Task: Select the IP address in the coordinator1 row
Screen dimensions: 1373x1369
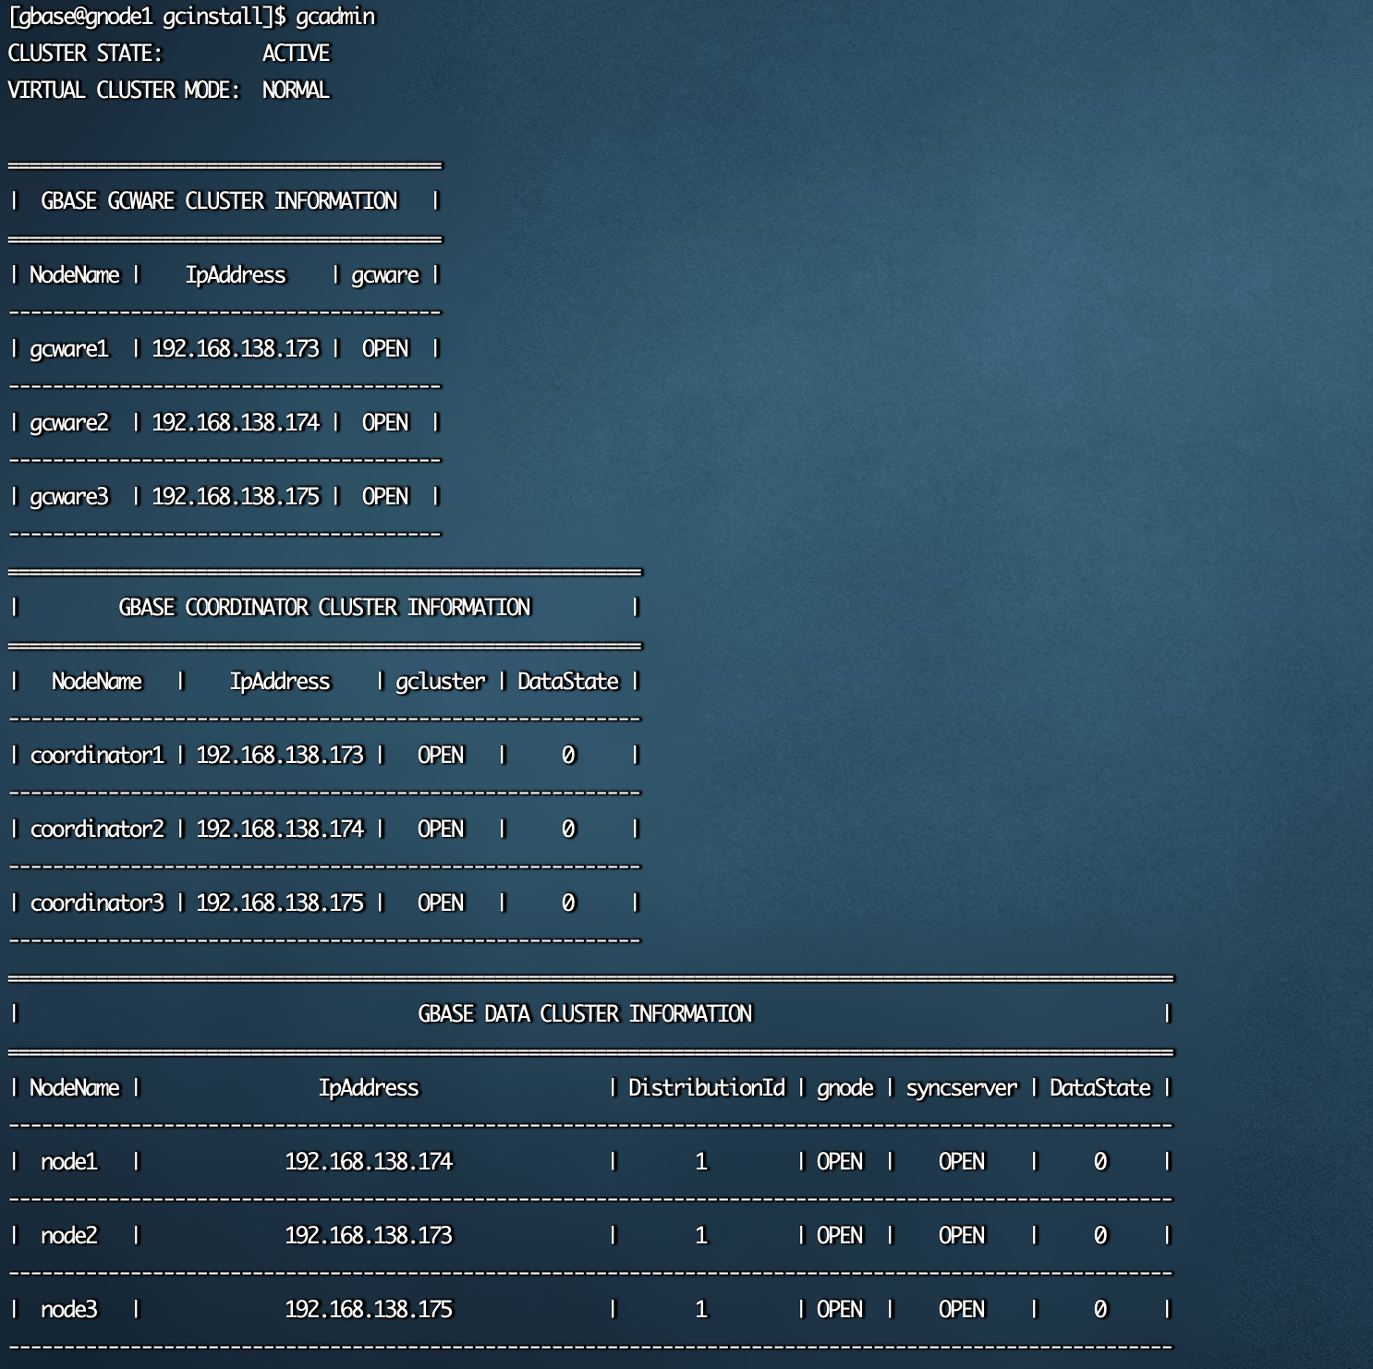Action: tap(280, 756)
